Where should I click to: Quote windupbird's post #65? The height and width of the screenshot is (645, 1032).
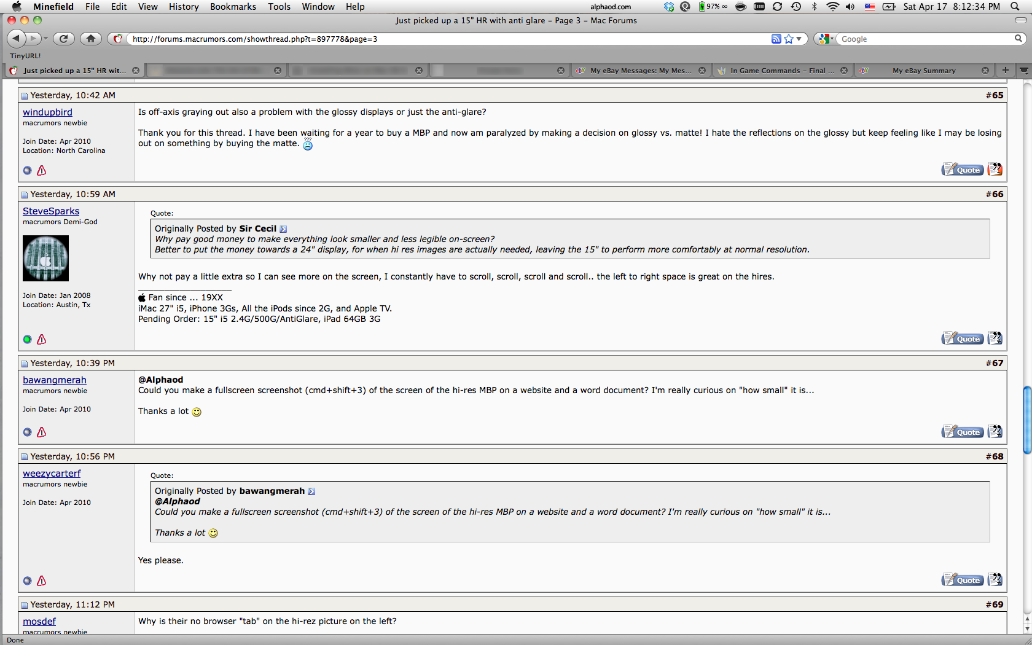click(963, 170)
